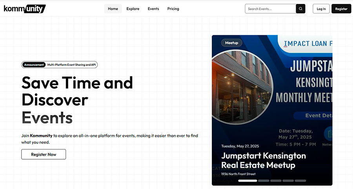
Task: Focus the Search Events input field
Action: pos(271,9)
